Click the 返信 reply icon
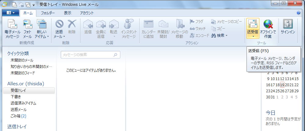The image size is (305, 131). point(88,24)
